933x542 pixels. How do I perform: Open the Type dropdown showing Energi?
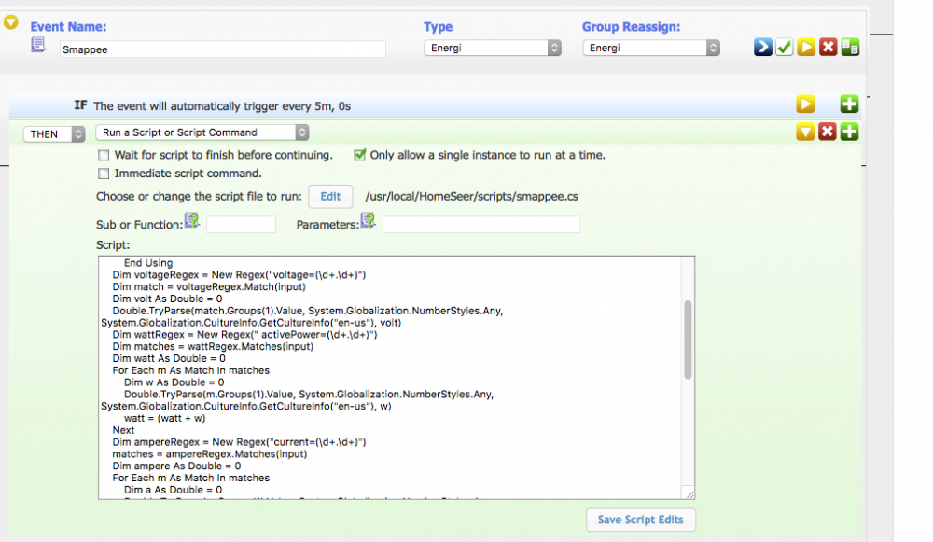pos(493,48)
